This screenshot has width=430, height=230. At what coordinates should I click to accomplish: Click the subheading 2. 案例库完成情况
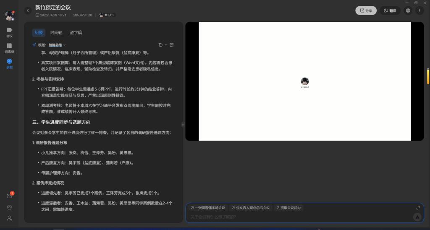pyautogui.click(x=48, y=183)
